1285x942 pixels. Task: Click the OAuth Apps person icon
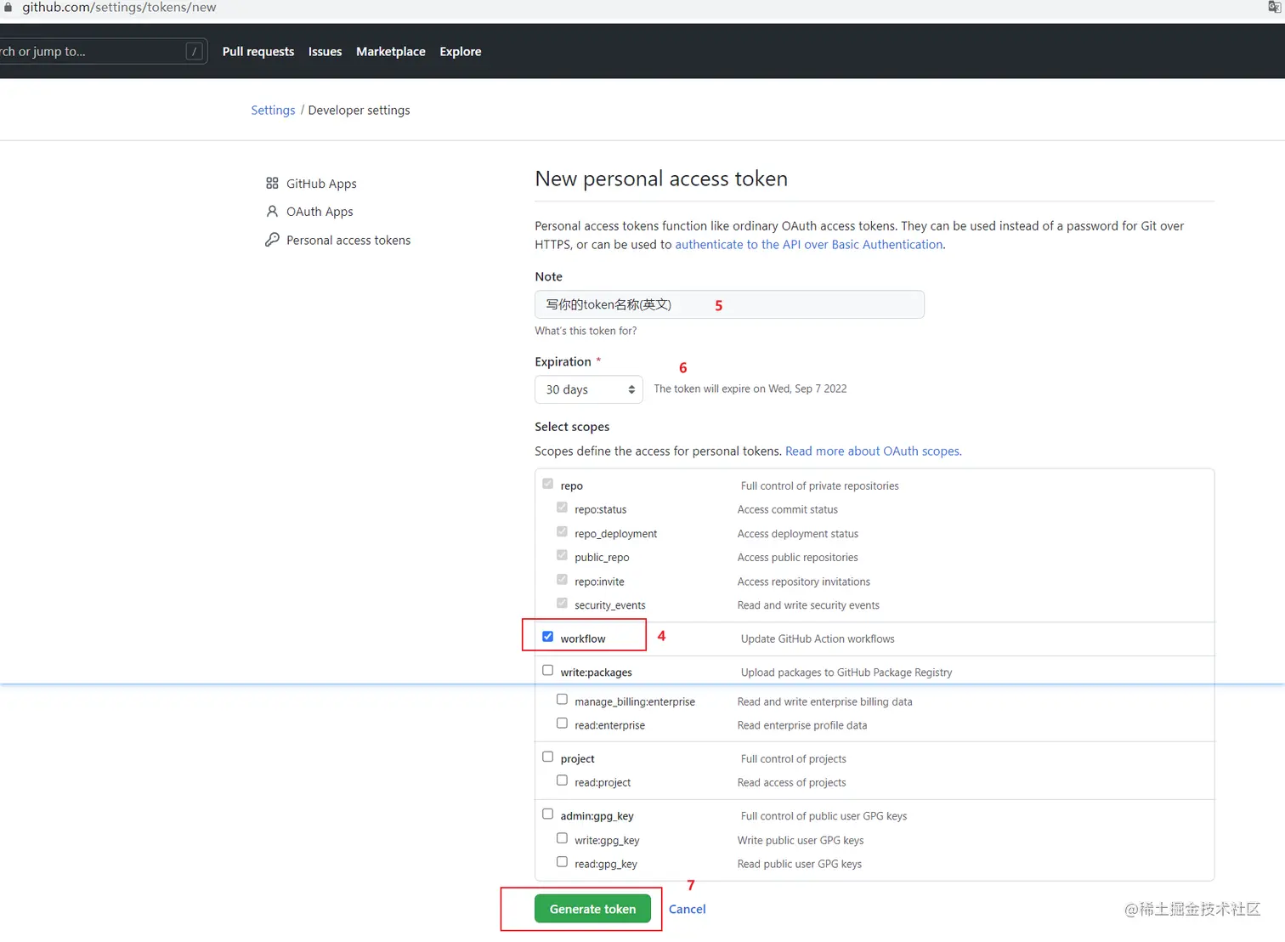tap(272, 211)
